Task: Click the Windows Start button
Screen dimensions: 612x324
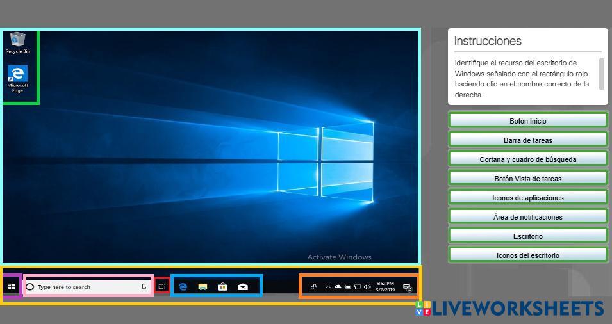Action: tap(12, 287)
